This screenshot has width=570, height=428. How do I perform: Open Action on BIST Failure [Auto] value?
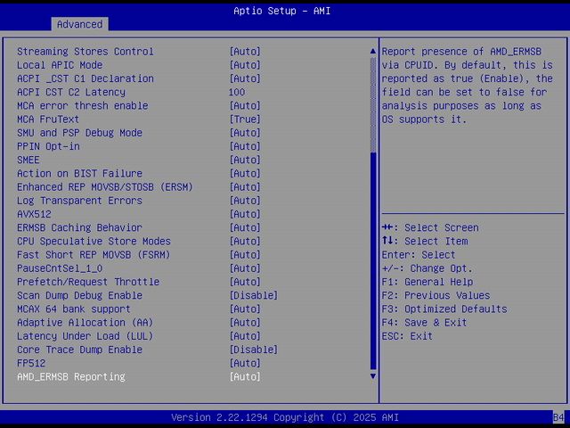[x=245, y=173]
